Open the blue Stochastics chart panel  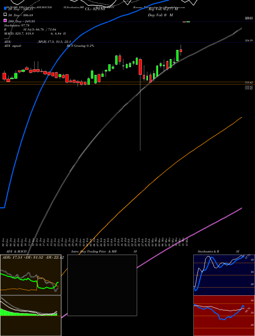tap(224, 275)
